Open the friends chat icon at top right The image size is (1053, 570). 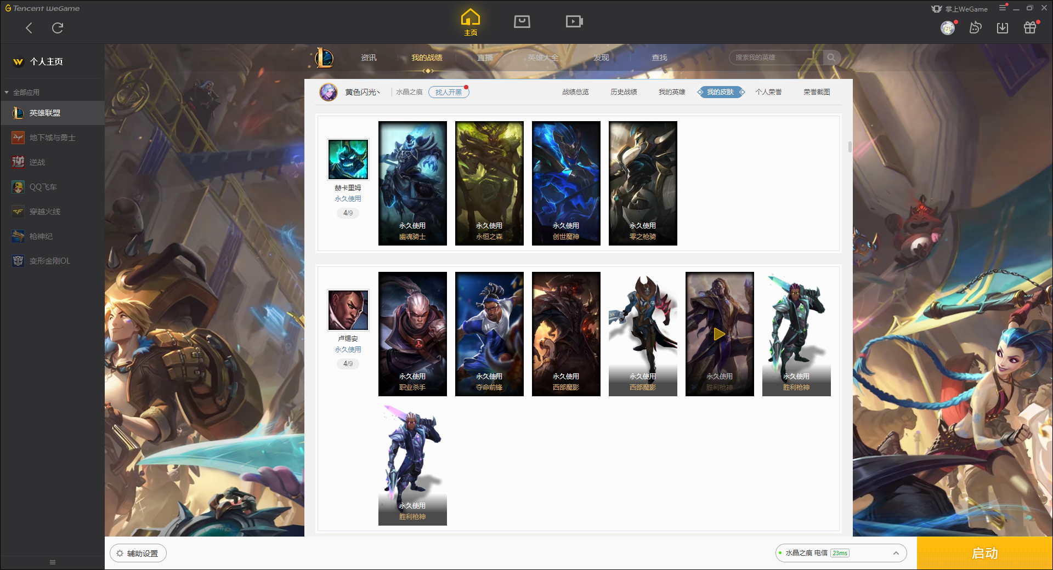click(x=975, y=28)
